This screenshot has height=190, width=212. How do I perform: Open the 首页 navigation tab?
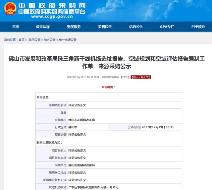pyautogui.click(x=16, y=27)
